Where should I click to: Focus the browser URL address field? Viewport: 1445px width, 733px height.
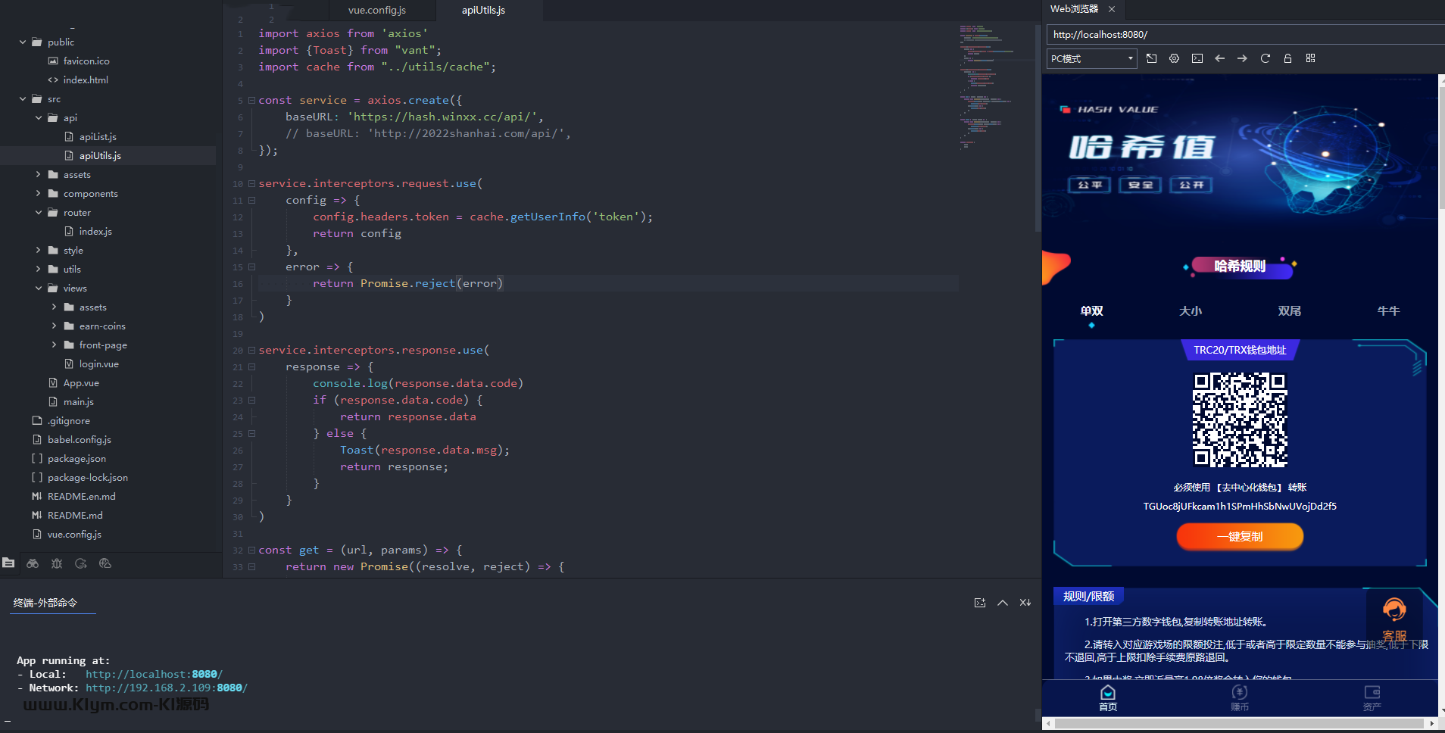click(1245, 34)
